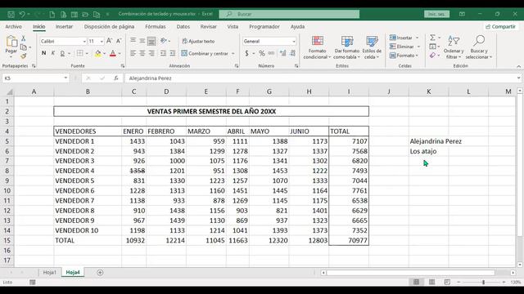Toggle align text right
The image size is (524, 294).
[151, 53]
